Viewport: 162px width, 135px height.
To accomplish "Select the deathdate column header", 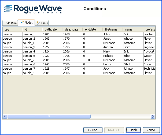I will click(x=72, y=29).
